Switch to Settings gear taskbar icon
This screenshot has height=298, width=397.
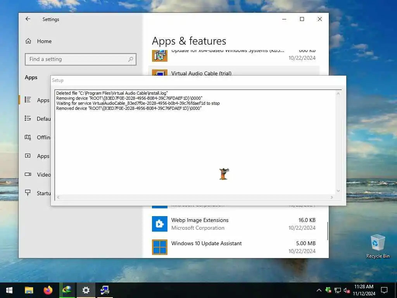point(86,290)
